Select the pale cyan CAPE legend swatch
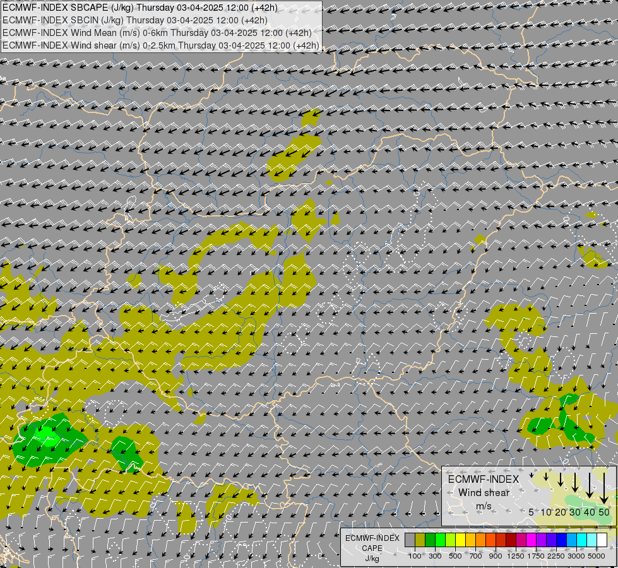618x568 pixels. coord(591,540)
